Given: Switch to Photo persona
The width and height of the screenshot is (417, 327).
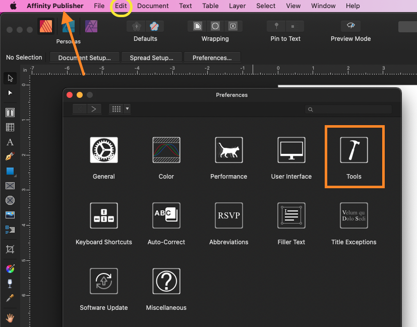Looking at the screenshot, I should (91, 26).
